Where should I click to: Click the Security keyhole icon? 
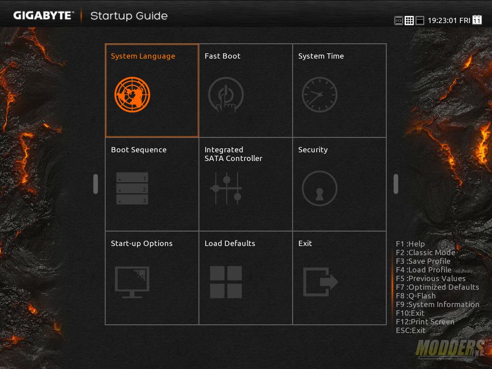(x=320, y=188)
